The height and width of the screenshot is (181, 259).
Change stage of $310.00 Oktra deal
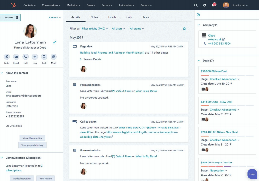click(x=225, y=110)
